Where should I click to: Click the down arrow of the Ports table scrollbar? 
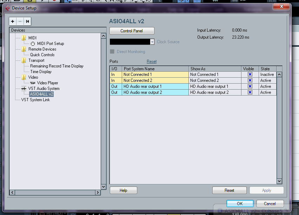pos(279,181)
